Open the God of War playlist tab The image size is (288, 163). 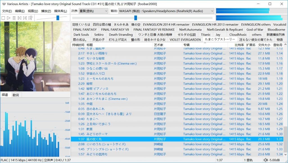(255, 29)
